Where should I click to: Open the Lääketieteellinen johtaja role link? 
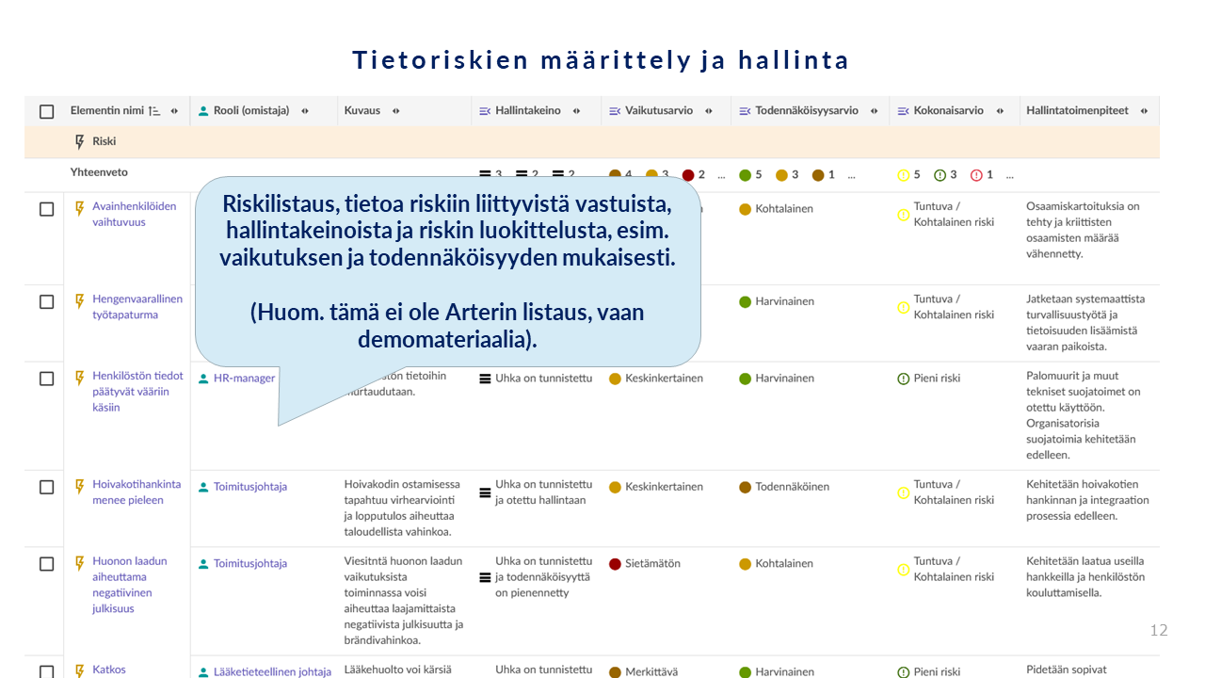click(272, 672)
